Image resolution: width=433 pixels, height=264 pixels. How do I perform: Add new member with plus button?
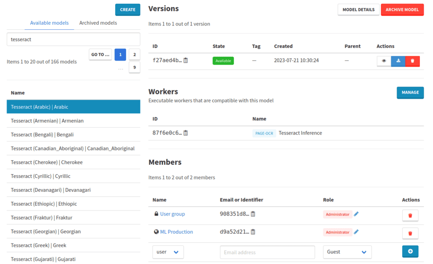click(410, 251)
